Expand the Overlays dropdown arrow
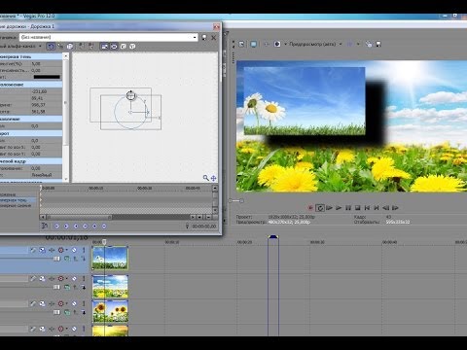 pos(358,44)
